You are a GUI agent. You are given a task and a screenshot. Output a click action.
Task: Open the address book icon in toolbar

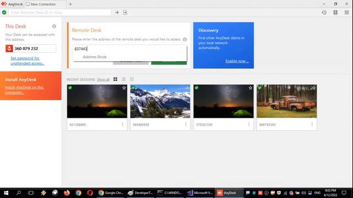point(335,12)
